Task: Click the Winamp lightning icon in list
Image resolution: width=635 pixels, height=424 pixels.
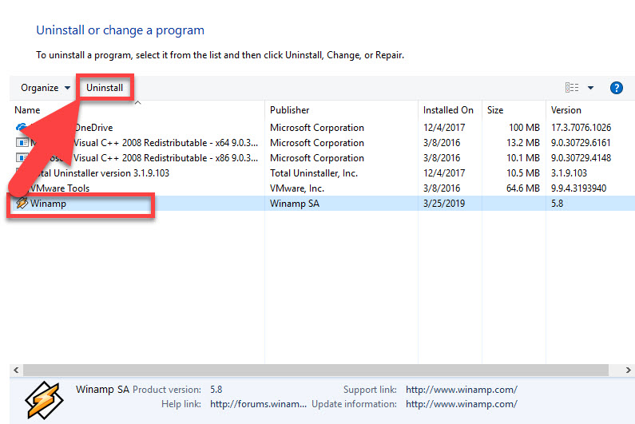Action: 22,203
